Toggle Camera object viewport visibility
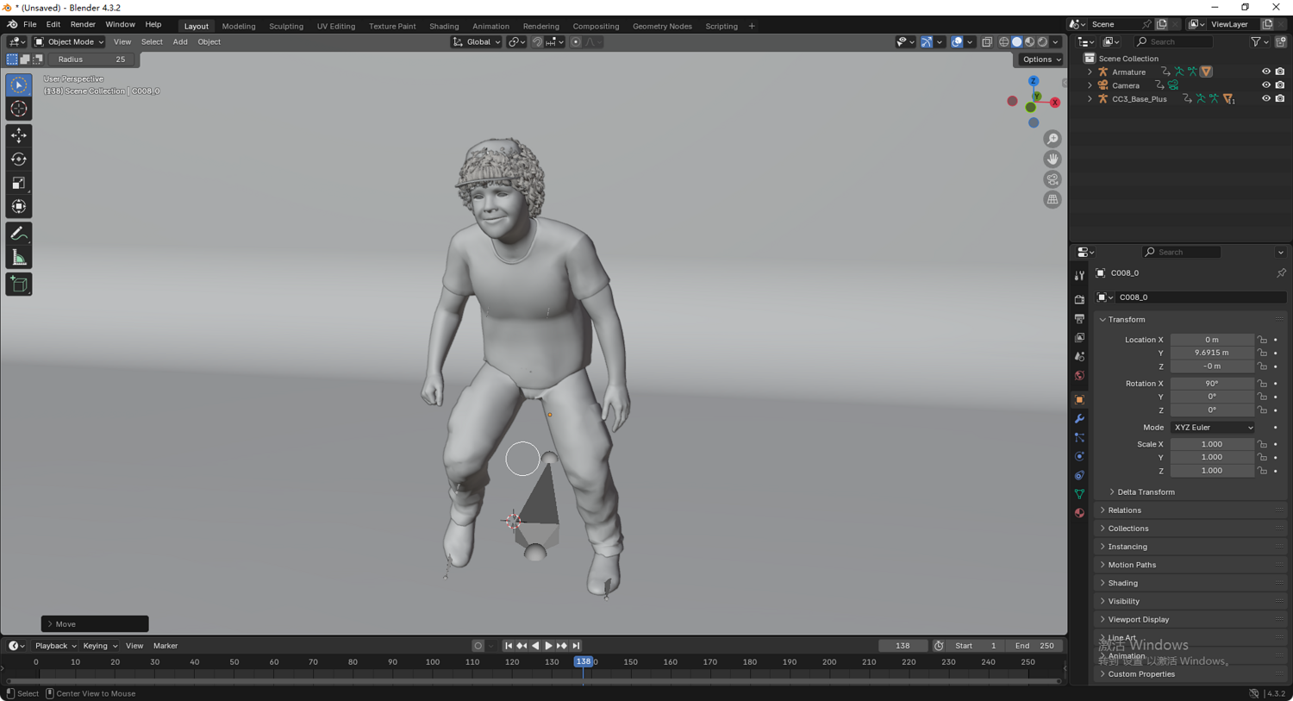 (x=1266, y=85)
